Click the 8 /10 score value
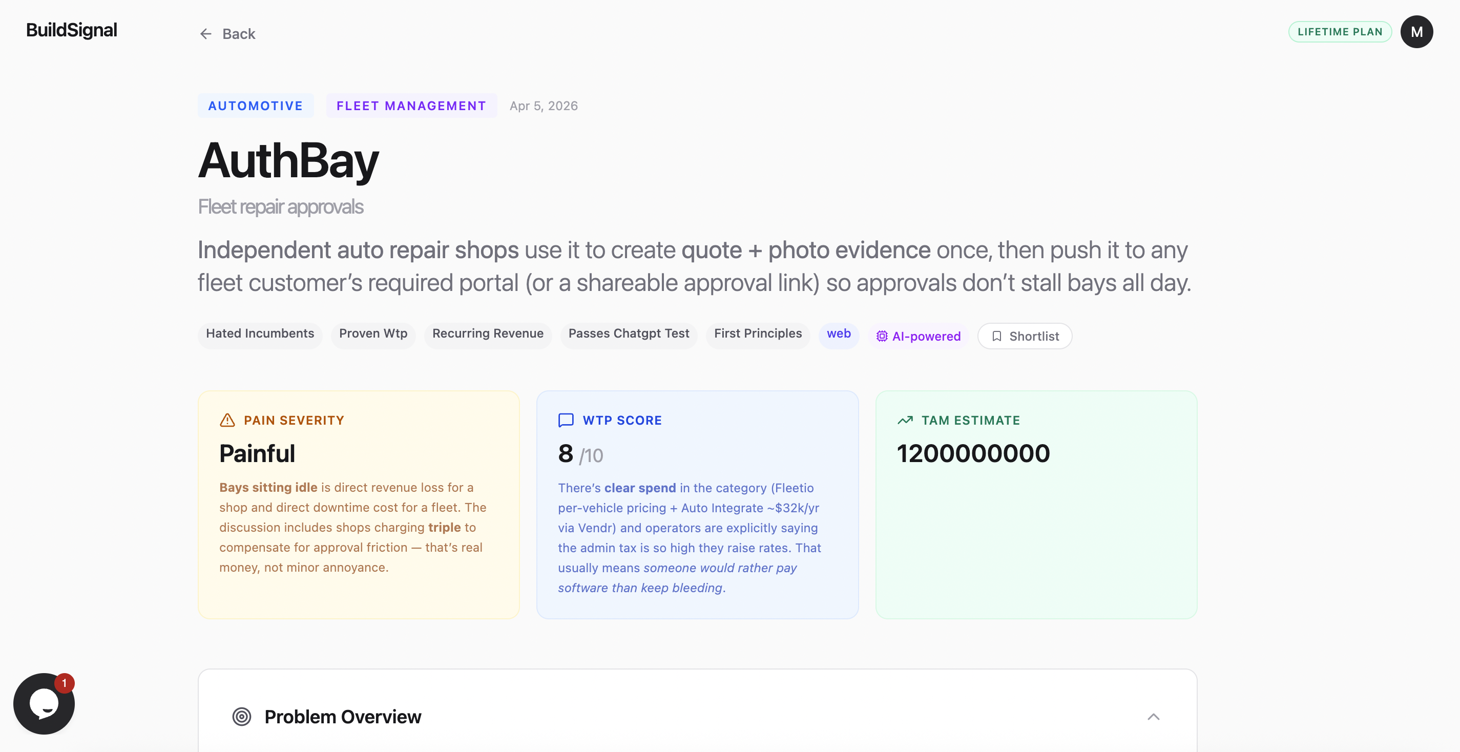1460x752 pixels. pyautogui.click(x=580, y=454)
